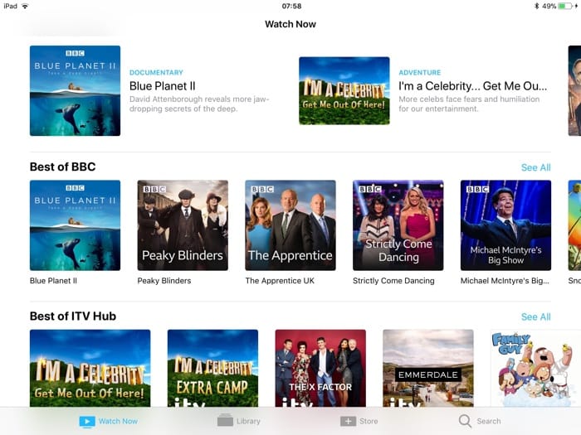Open Peaky Blinders thumbnail
This screenshot has height=435, width=581.
[x=183, y=225]
